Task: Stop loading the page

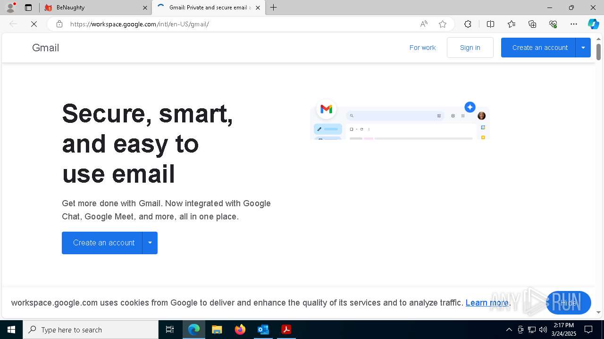Action: click(x=34, y=24)
